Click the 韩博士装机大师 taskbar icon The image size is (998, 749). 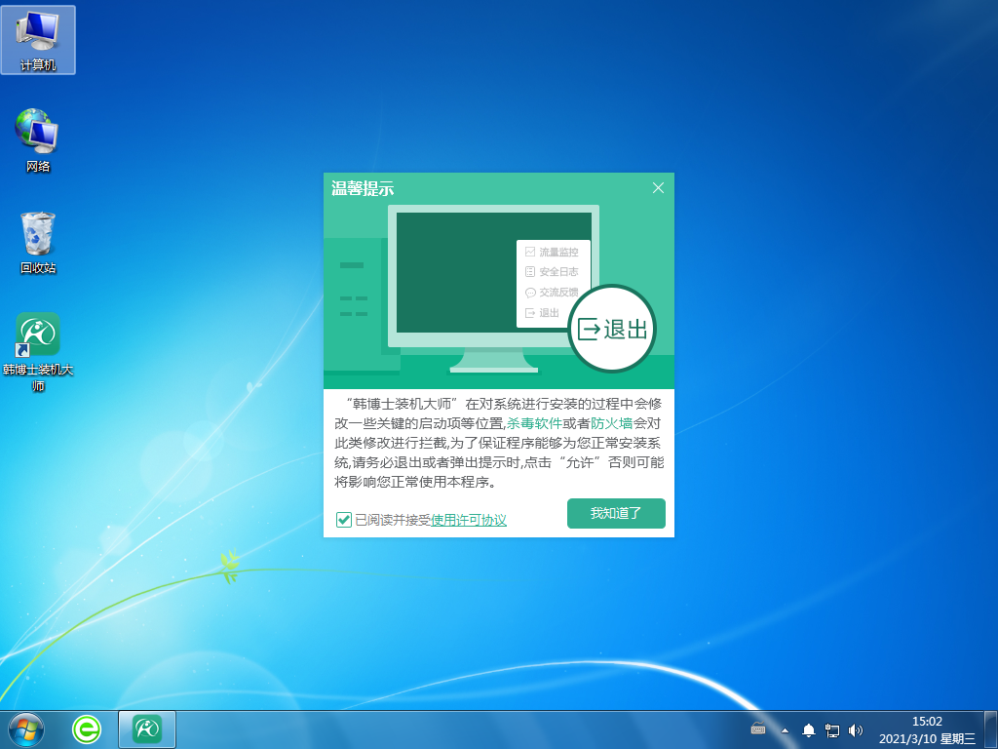point(146,729)
